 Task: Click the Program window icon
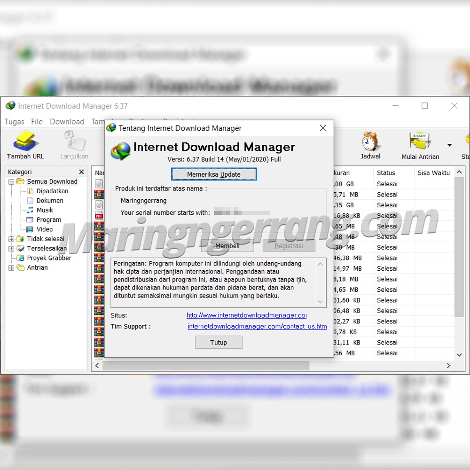[x=30, y=219]
